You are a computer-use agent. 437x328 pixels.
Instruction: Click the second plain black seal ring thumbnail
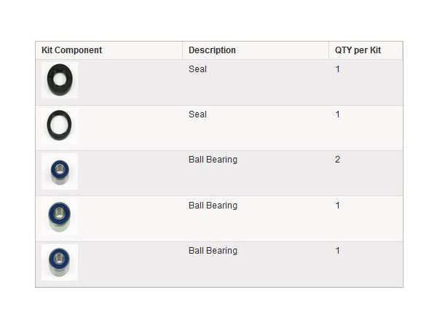60,125
